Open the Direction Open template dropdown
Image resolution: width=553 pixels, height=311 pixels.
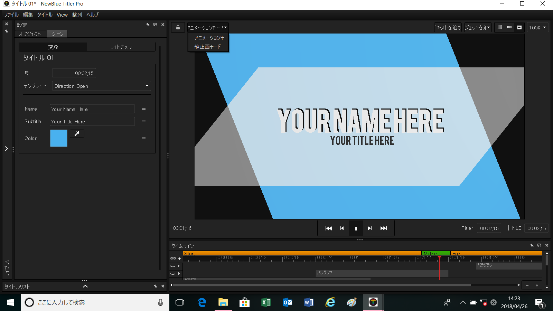(x=101, y=86)
